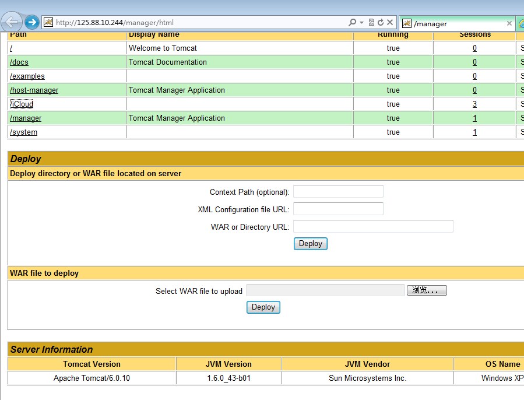The image size is (524, 400).
Task: Close the /manager browser tab
Action: [509, 23]
